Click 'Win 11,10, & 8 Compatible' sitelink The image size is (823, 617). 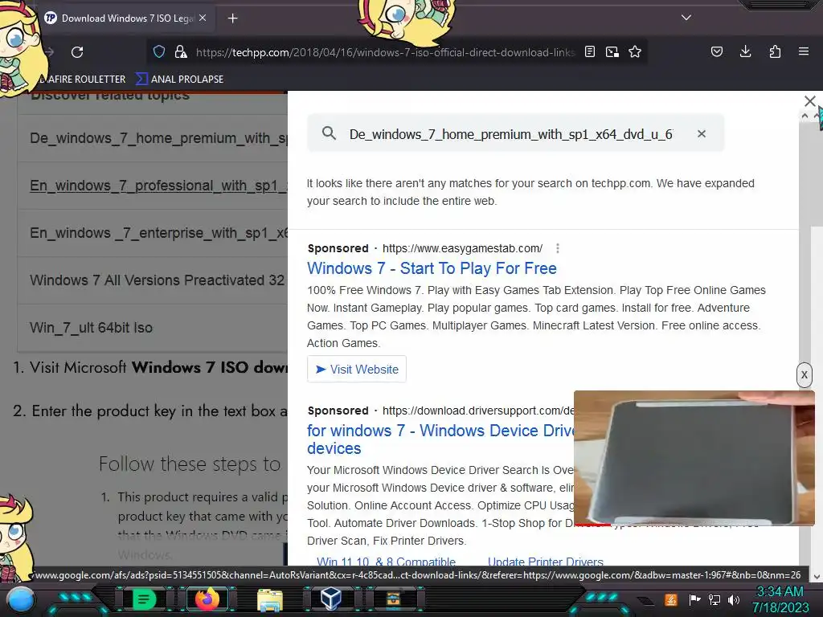[x=386, y=562]
